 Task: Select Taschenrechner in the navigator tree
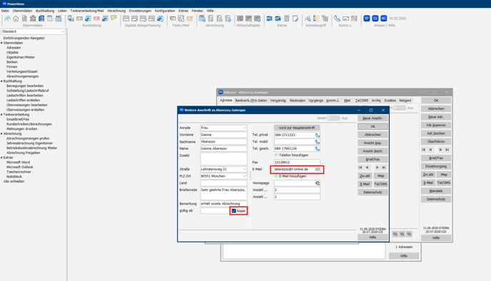tap(19, 172)
